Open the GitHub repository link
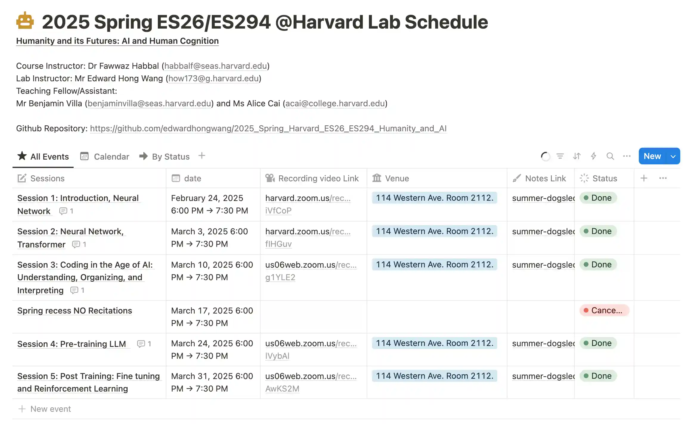The image size is (694, 424). (x=268, y=128)
